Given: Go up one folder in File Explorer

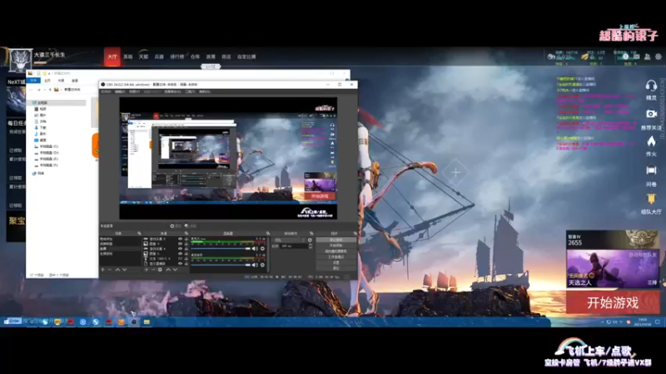Looking at the screenshot, I should pos(50,90).
